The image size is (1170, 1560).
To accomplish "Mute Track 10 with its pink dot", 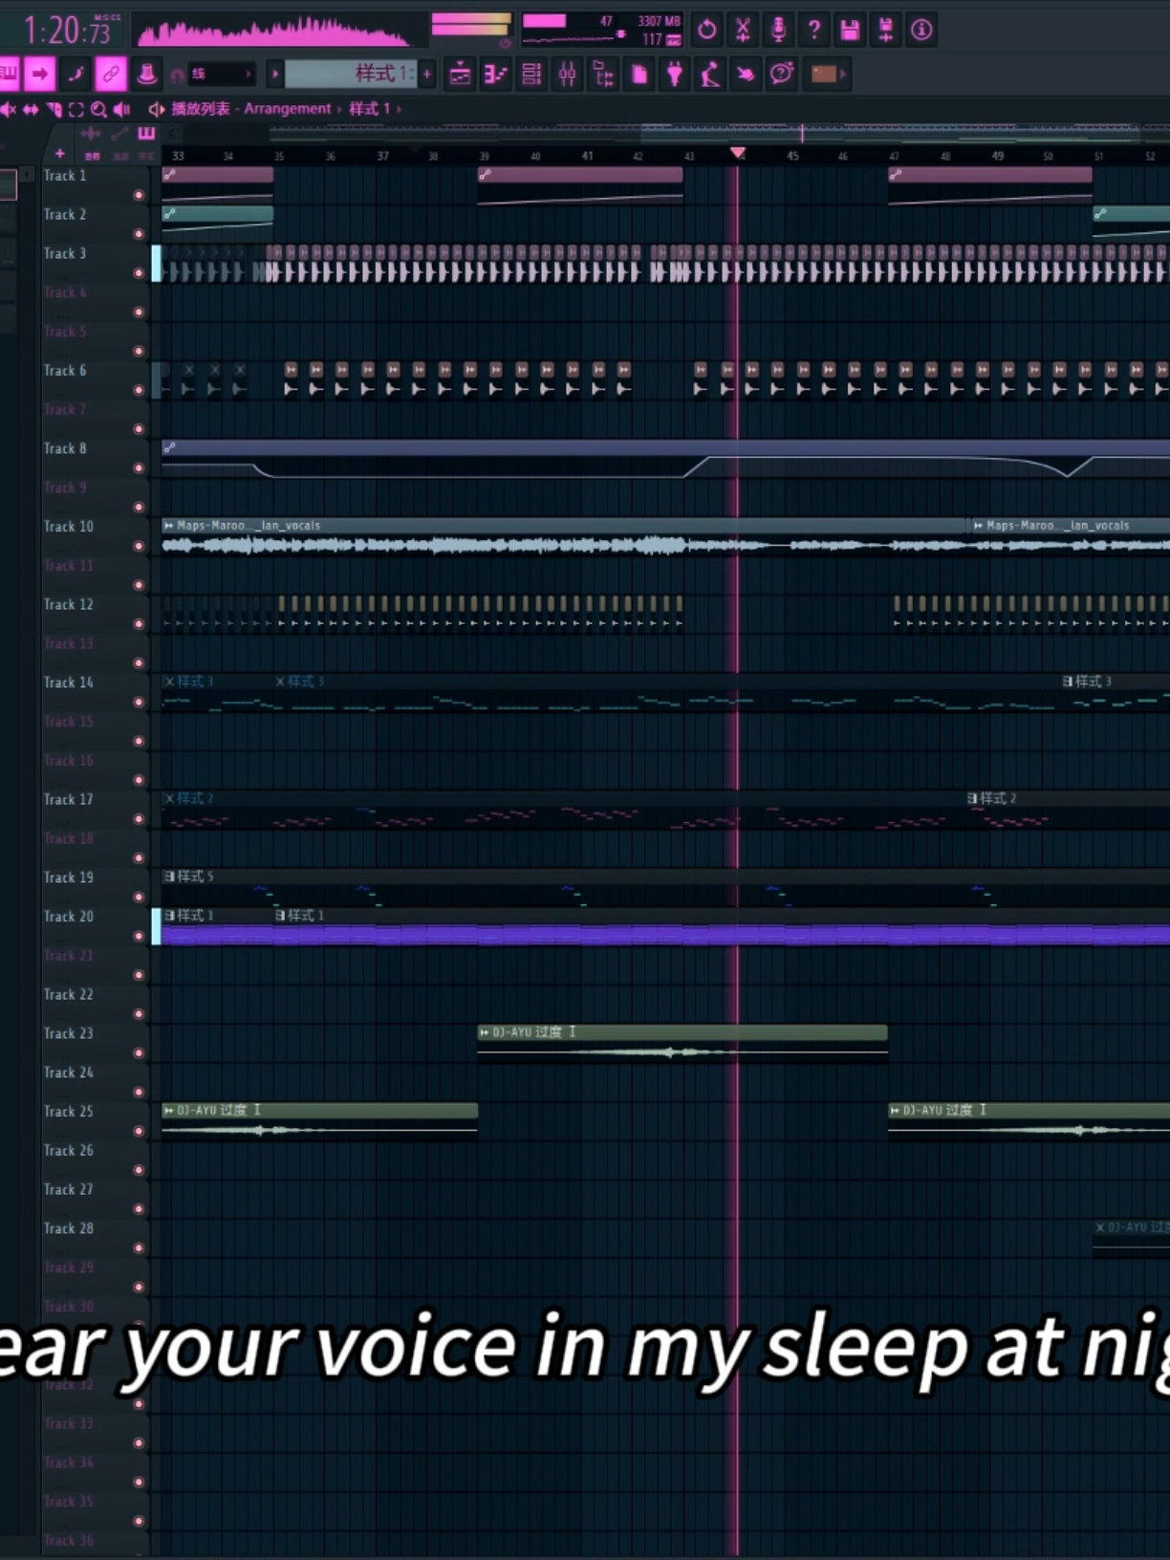I will [x=139, y=546].
